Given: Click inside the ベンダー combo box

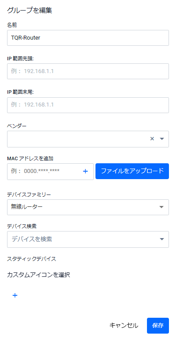Looking at the screenshot, I should tap(77, 139).
